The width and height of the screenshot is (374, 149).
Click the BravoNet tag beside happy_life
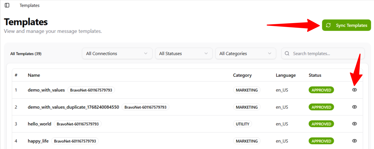[x=75, y=141]
